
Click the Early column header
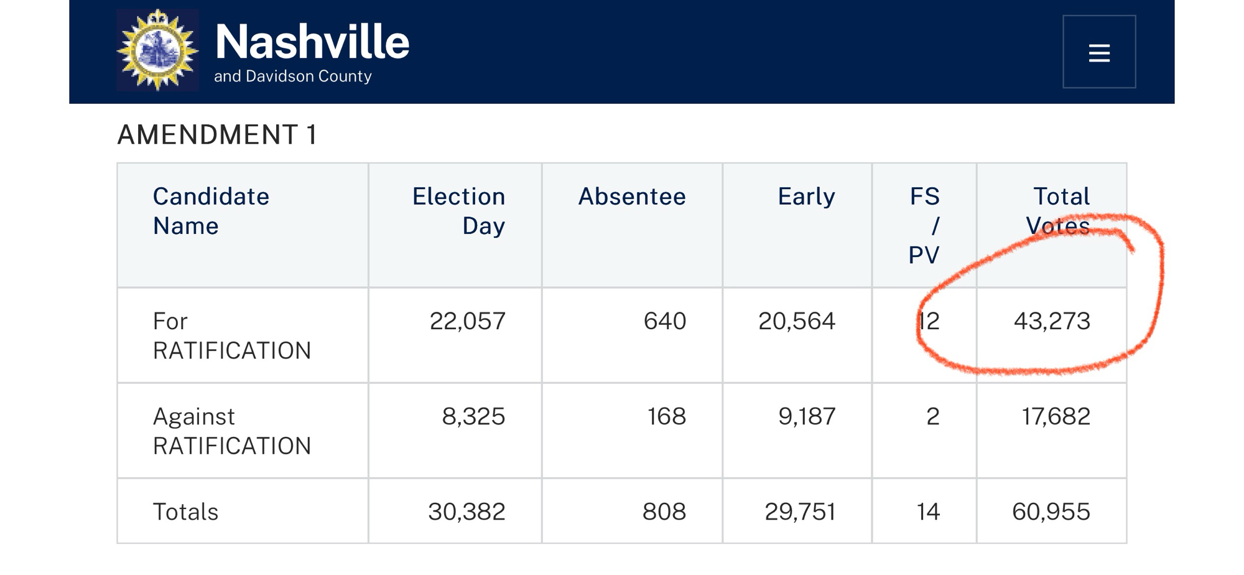click(806, 197)
